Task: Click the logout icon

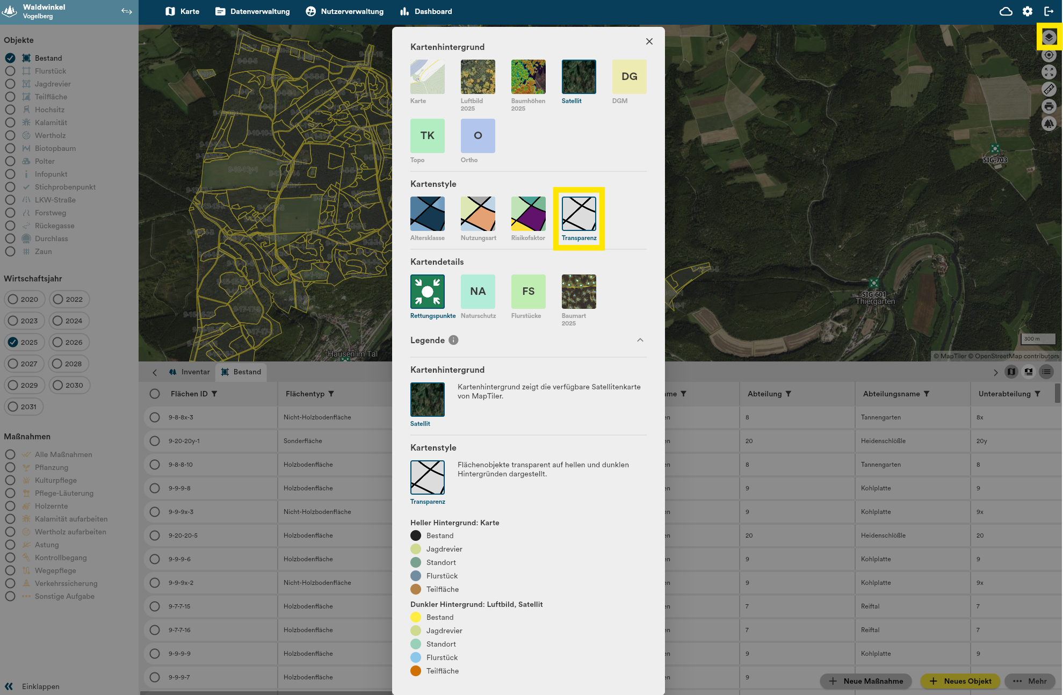Action: [x=1049, y=11]
